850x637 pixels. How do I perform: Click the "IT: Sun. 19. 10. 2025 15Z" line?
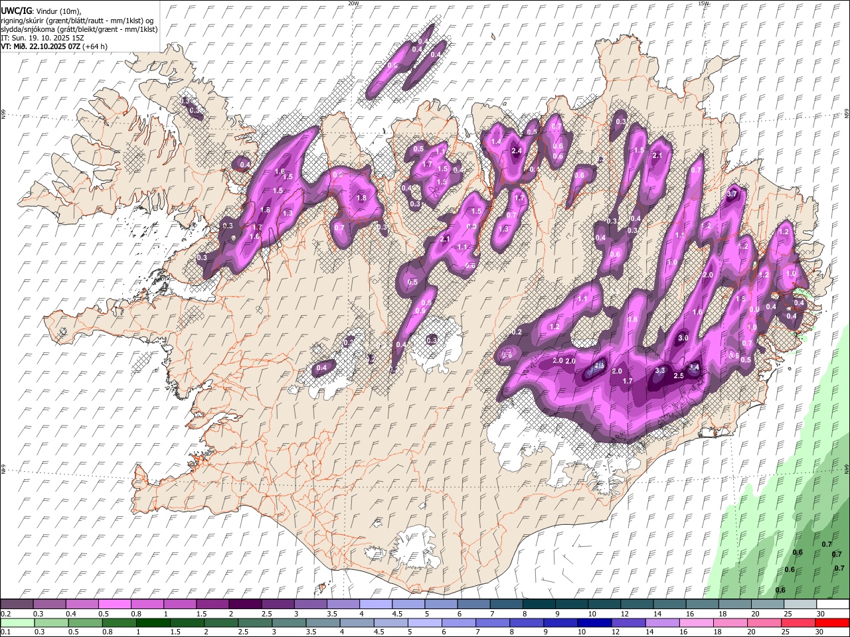[x=42, y=38]
